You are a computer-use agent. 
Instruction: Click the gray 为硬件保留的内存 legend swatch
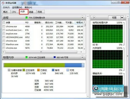tap(9, 70)
